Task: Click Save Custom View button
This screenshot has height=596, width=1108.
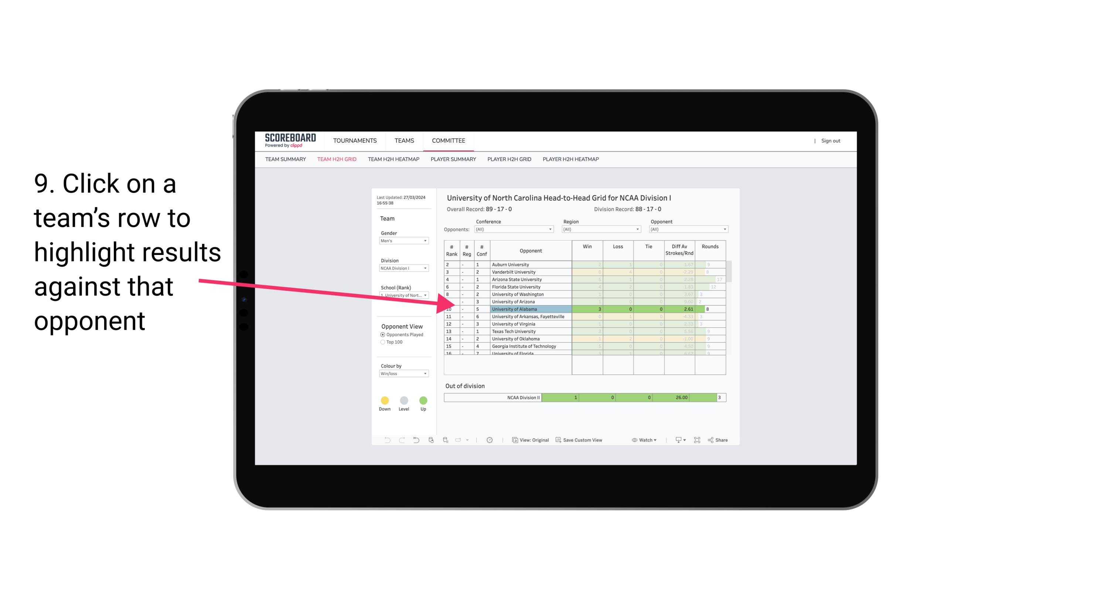Action: [582, 440]
